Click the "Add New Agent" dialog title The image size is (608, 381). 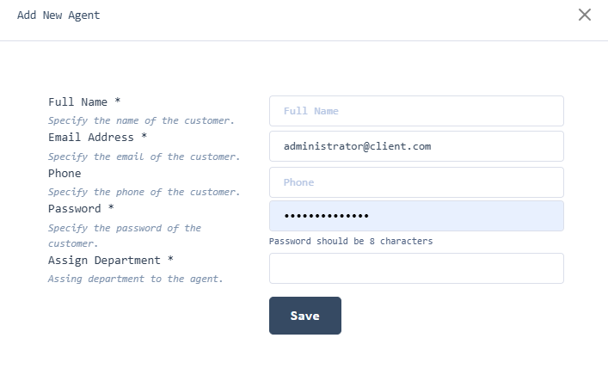(x=58, y=15)
